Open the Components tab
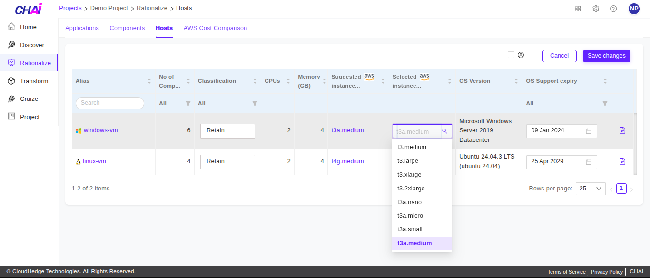The height and width of the screenshot is (278, 650). pyautogui.click(x=127, y=28)
